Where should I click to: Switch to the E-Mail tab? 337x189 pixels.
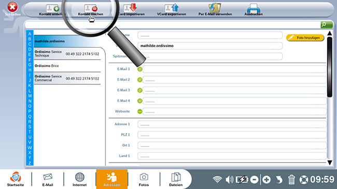(48, 180)
